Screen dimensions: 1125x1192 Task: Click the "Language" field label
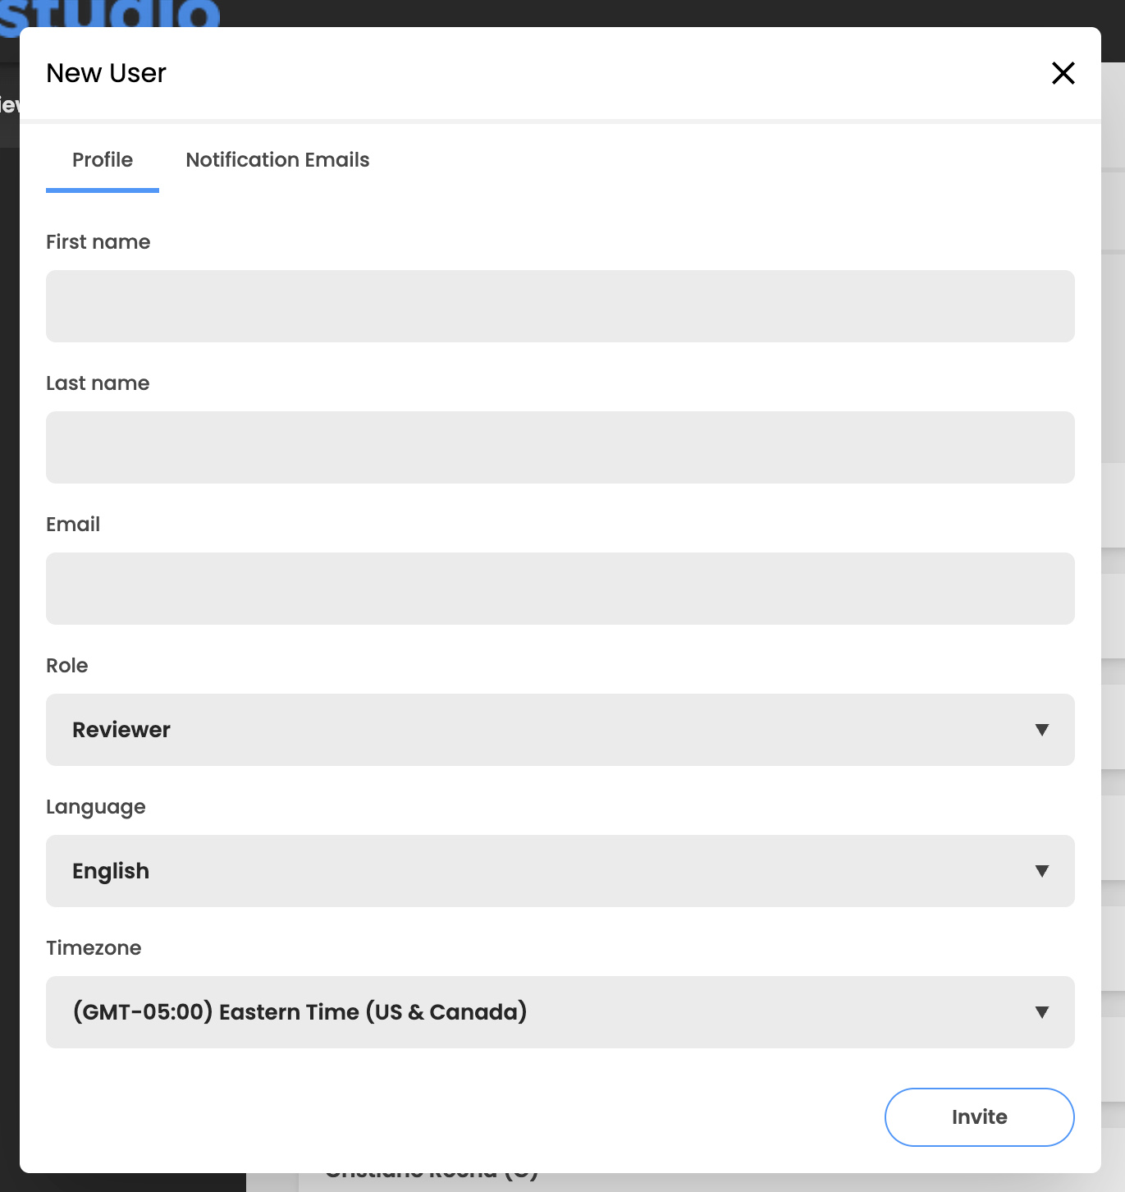96,807
